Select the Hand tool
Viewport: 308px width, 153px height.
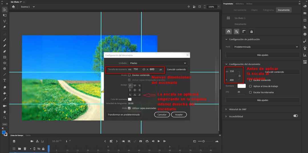coord(5,112)
